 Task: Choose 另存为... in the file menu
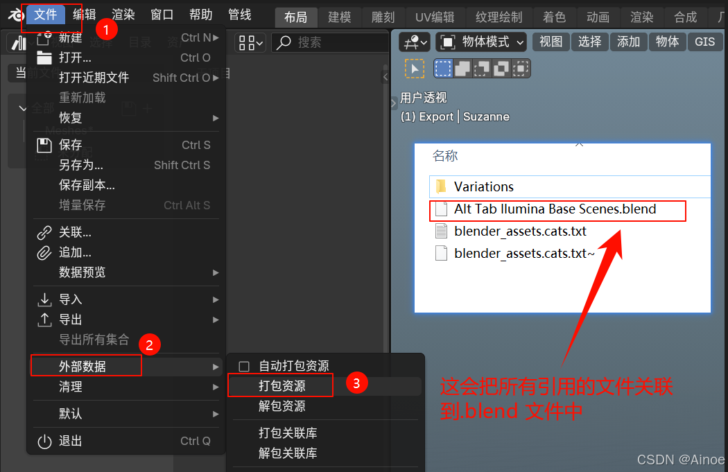point(126,165)
